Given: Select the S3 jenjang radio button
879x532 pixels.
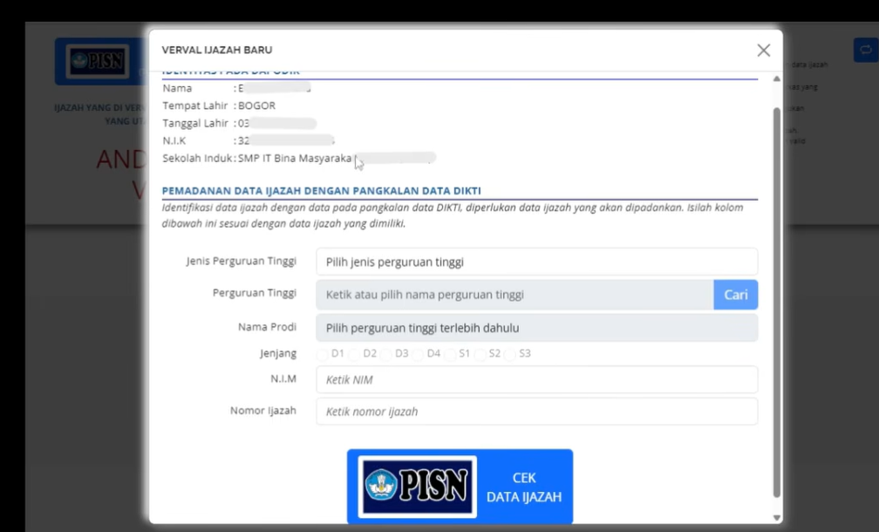Looking at the screenshot, I should (510, 354).
